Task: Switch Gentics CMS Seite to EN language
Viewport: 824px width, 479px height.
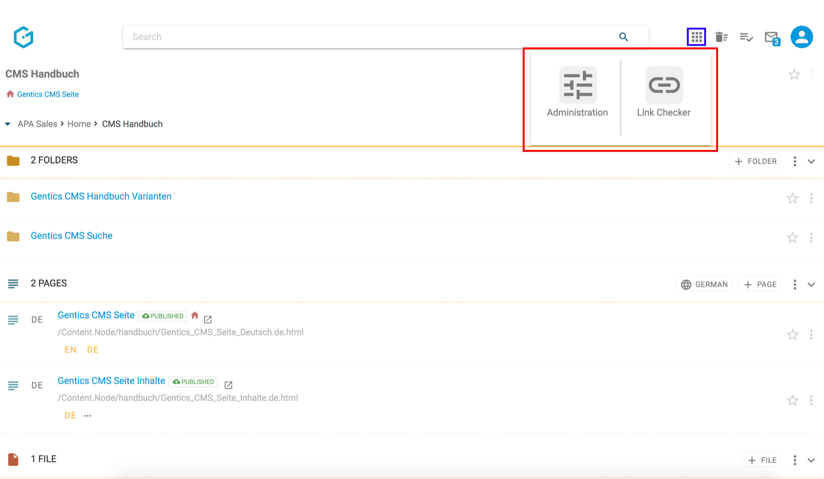Action: click(70, 350)
